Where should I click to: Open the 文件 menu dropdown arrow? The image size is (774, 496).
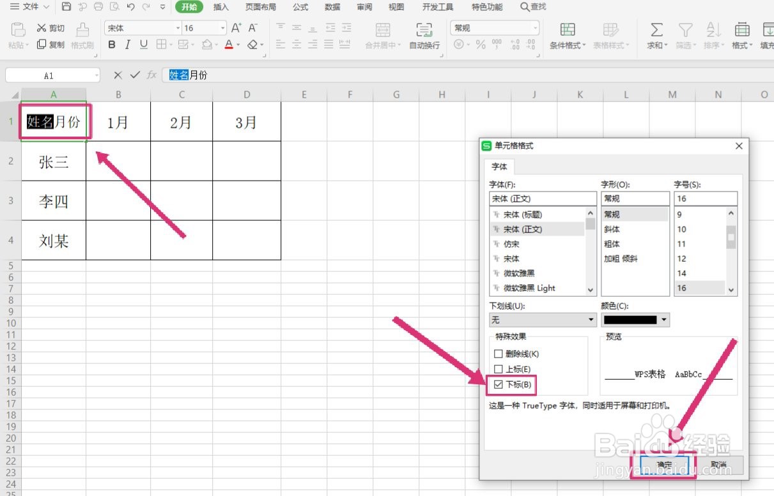pyautogui.click(x=46, y=7)
